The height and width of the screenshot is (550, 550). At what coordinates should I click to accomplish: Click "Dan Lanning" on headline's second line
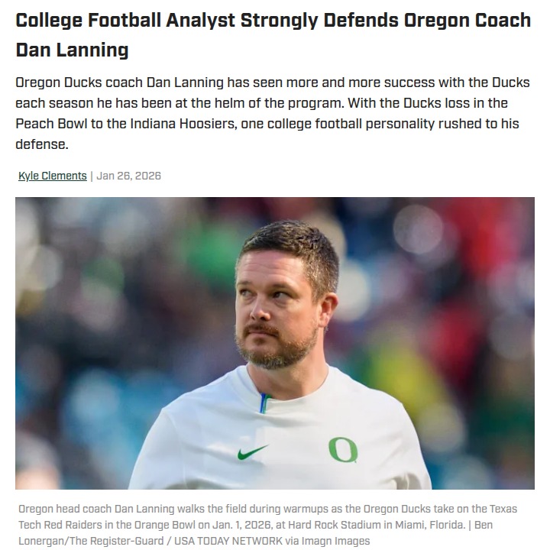coord(72,50)
